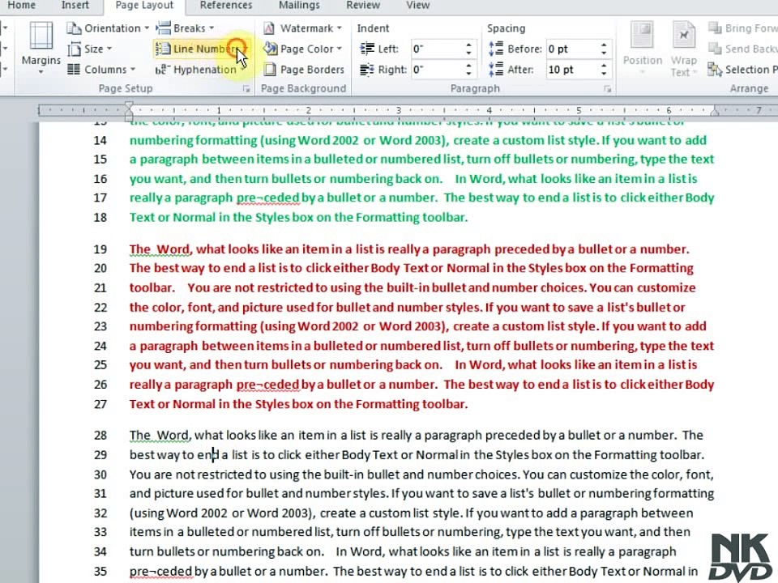Image resolution: width=778 pixels, height=583 pixels.
Task: Switch to the Home tab
Action: [21, 6]
